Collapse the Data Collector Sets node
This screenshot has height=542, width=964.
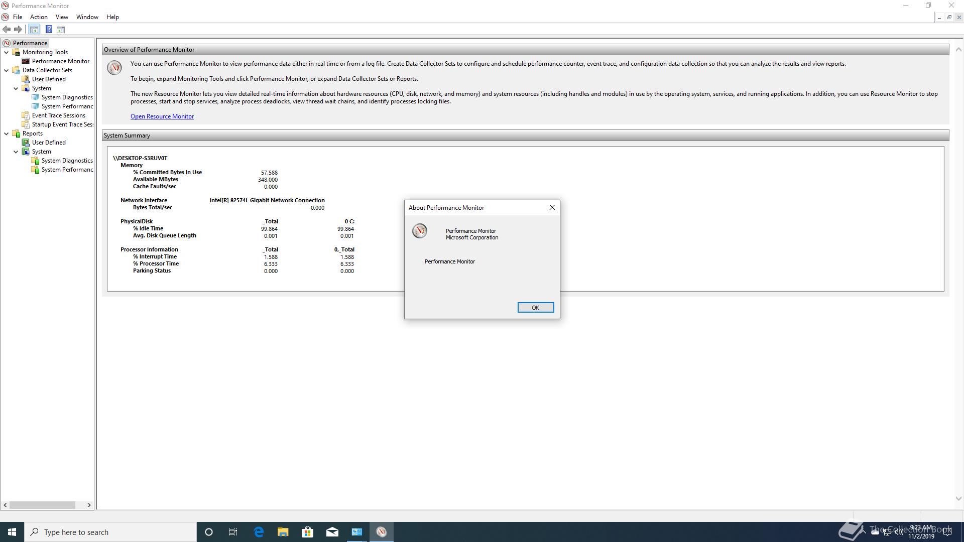pos(7,70)
